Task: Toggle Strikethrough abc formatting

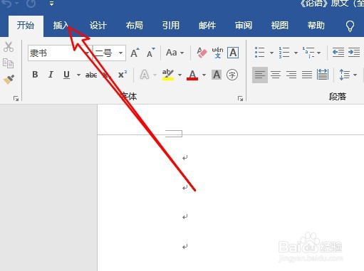Action: point(91,75)
